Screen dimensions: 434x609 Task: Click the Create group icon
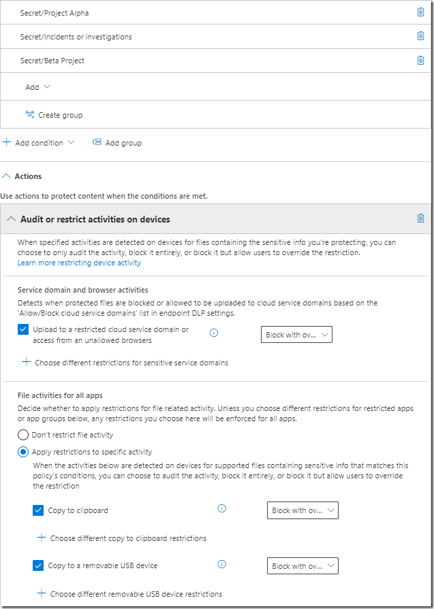click(30, 115)
